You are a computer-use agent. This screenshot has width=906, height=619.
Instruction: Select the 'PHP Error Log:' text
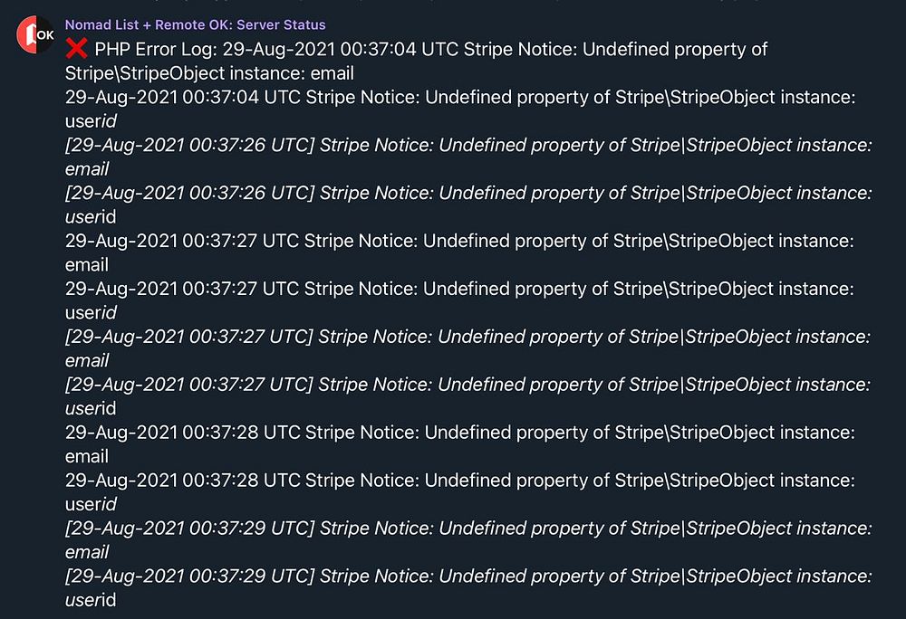[156, 50]
